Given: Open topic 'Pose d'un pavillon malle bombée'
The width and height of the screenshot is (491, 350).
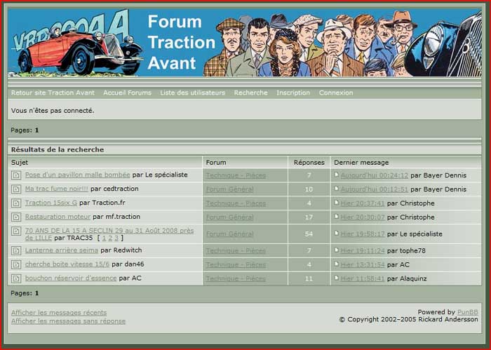Looking at the screenshot, I should click(77, 175).
